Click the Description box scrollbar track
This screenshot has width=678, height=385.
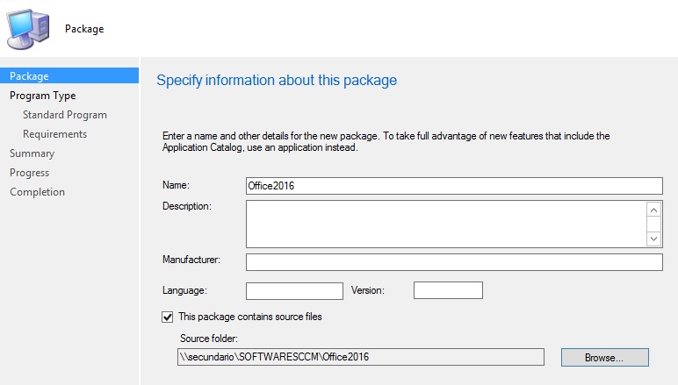654,224
